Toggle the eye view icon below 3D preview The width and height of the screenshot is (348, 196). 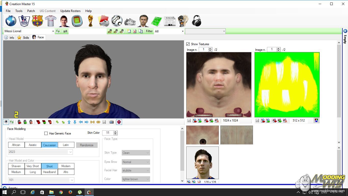click(x=6, y=122)
